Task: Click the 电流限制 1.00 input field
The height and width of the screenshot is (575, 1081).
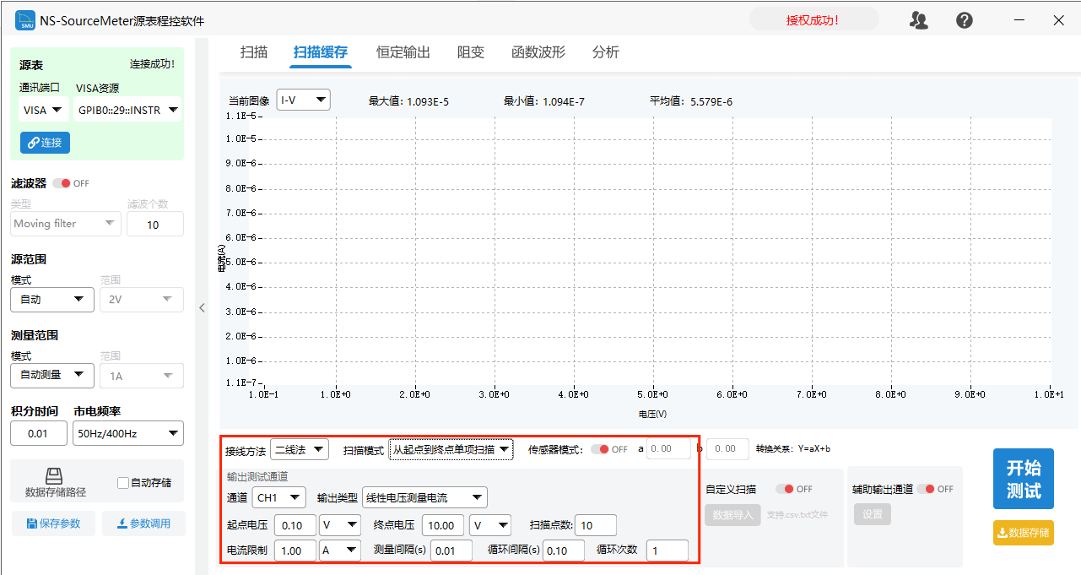Action: click(x=295, y=551)
